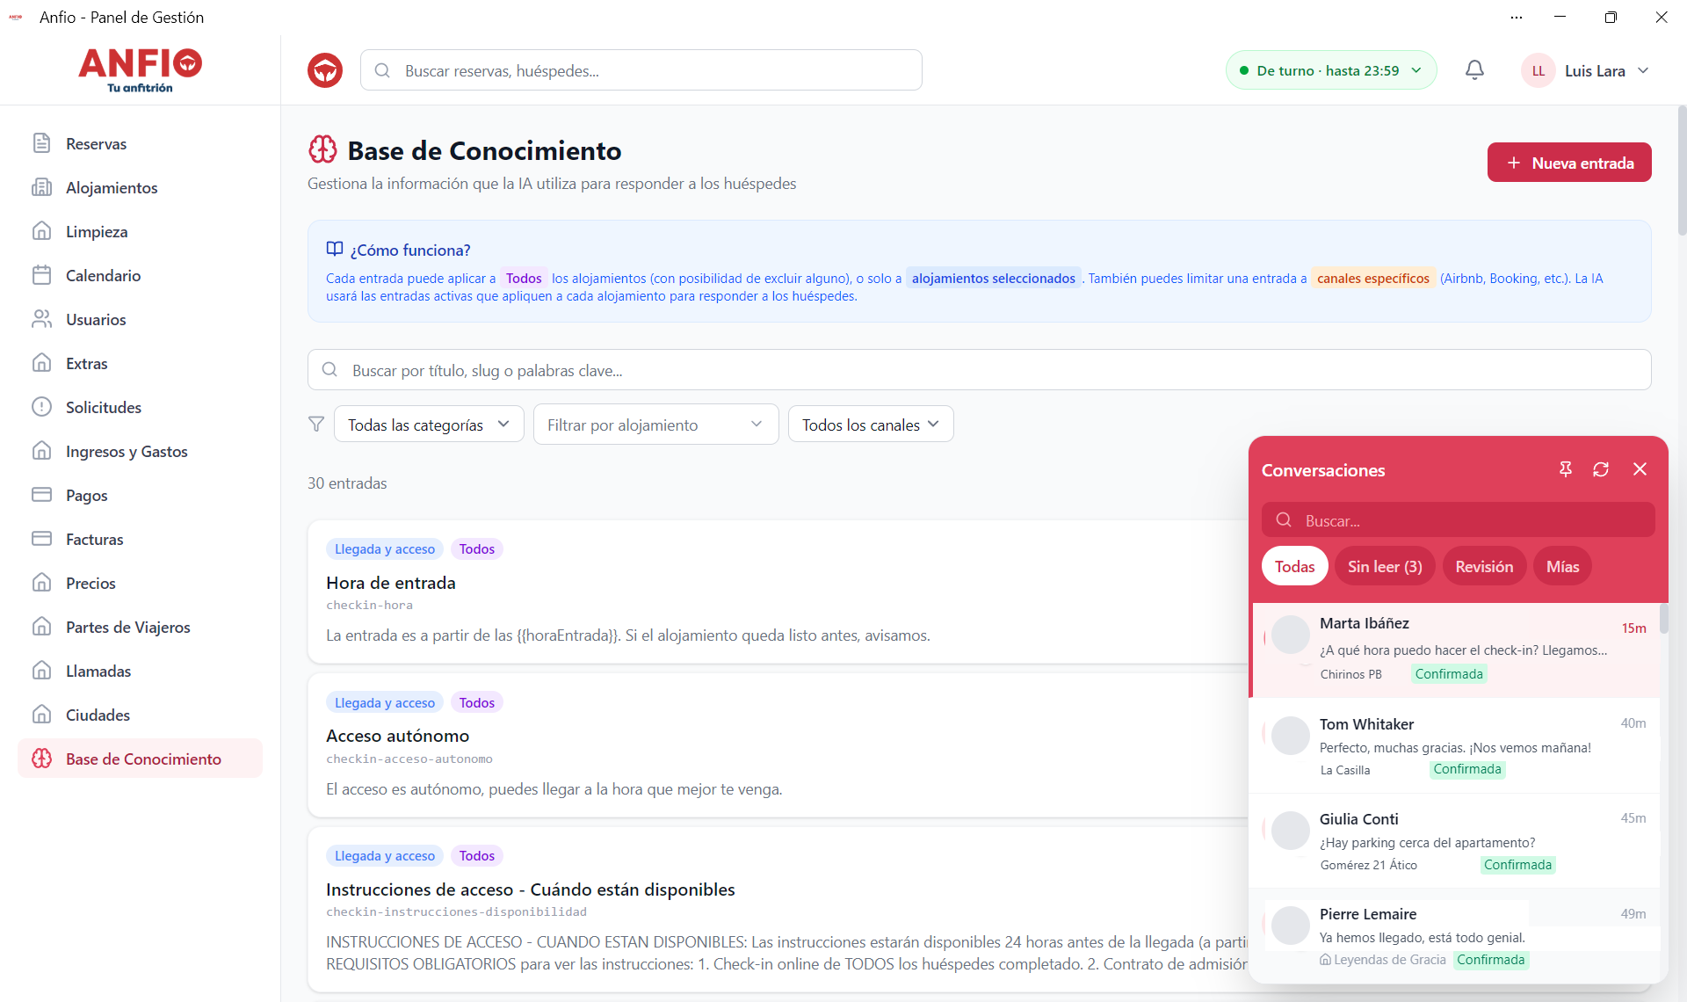Open Partes de Viajeros icon
Image resolution: width=1687 pixels, height=1002 pixels.
[41, 627]
